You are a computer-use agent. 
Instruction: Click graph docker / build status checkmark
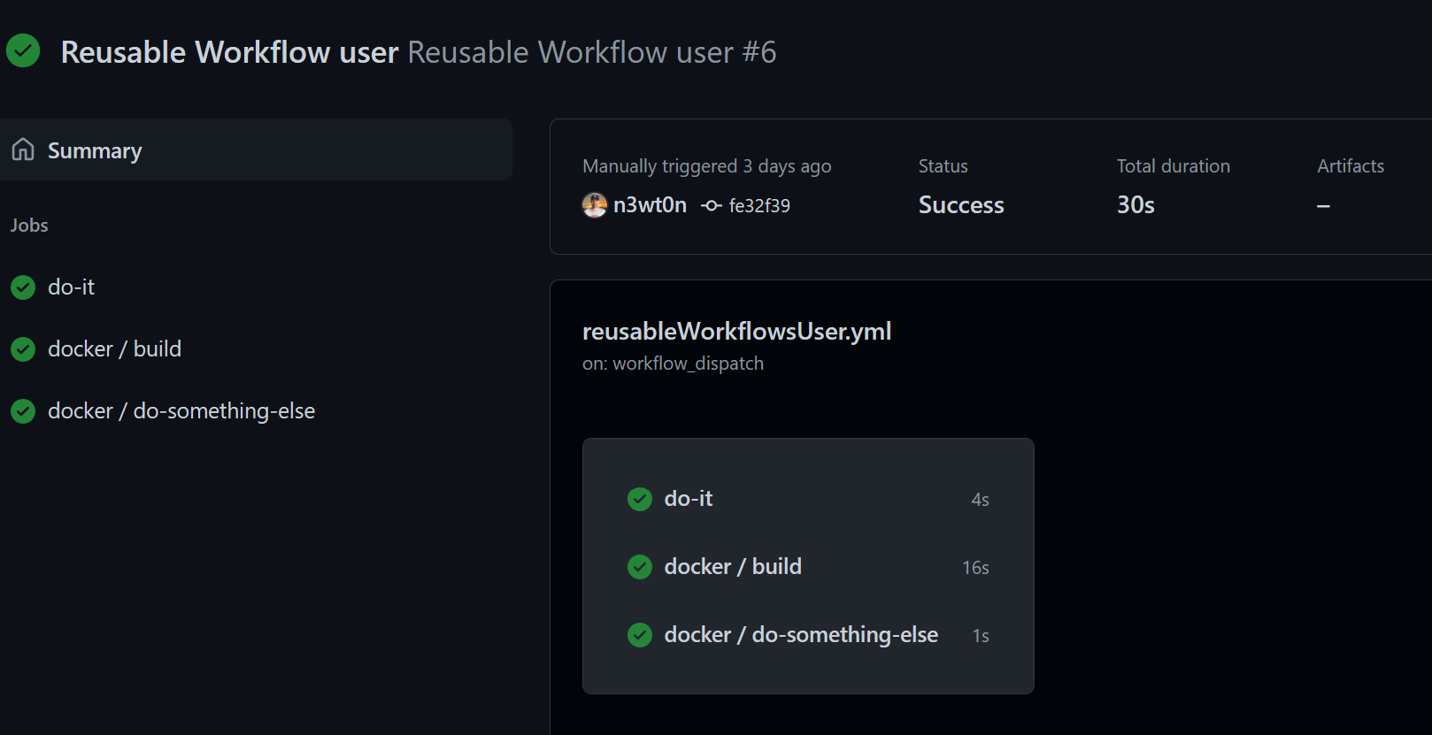coord(640,567)
